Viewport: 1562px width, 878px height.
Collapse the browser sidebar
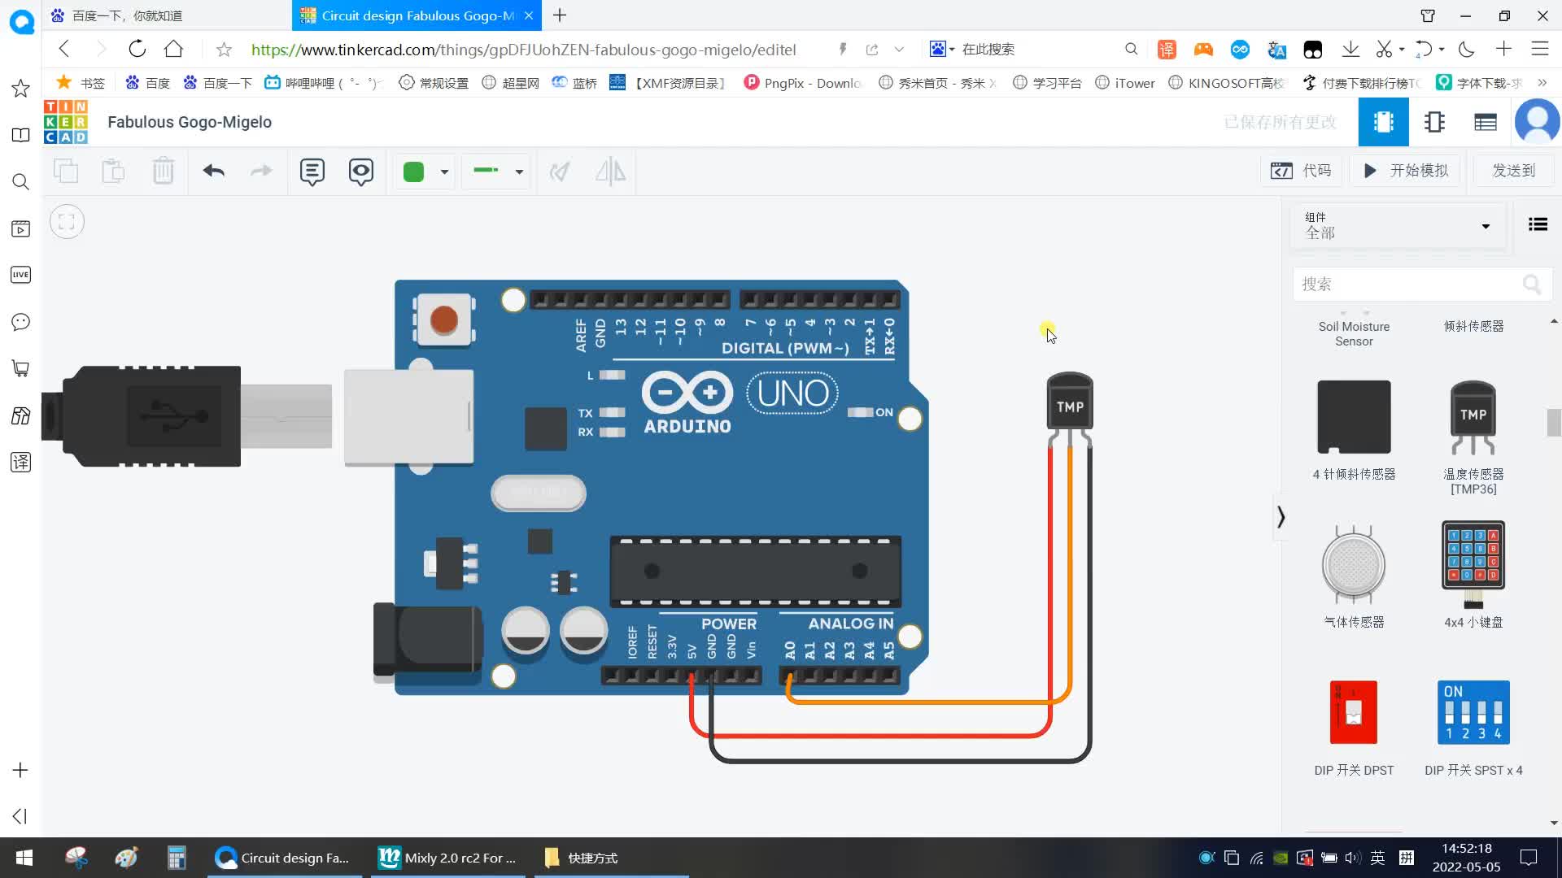pyautogui.click(x=20, y=816)
